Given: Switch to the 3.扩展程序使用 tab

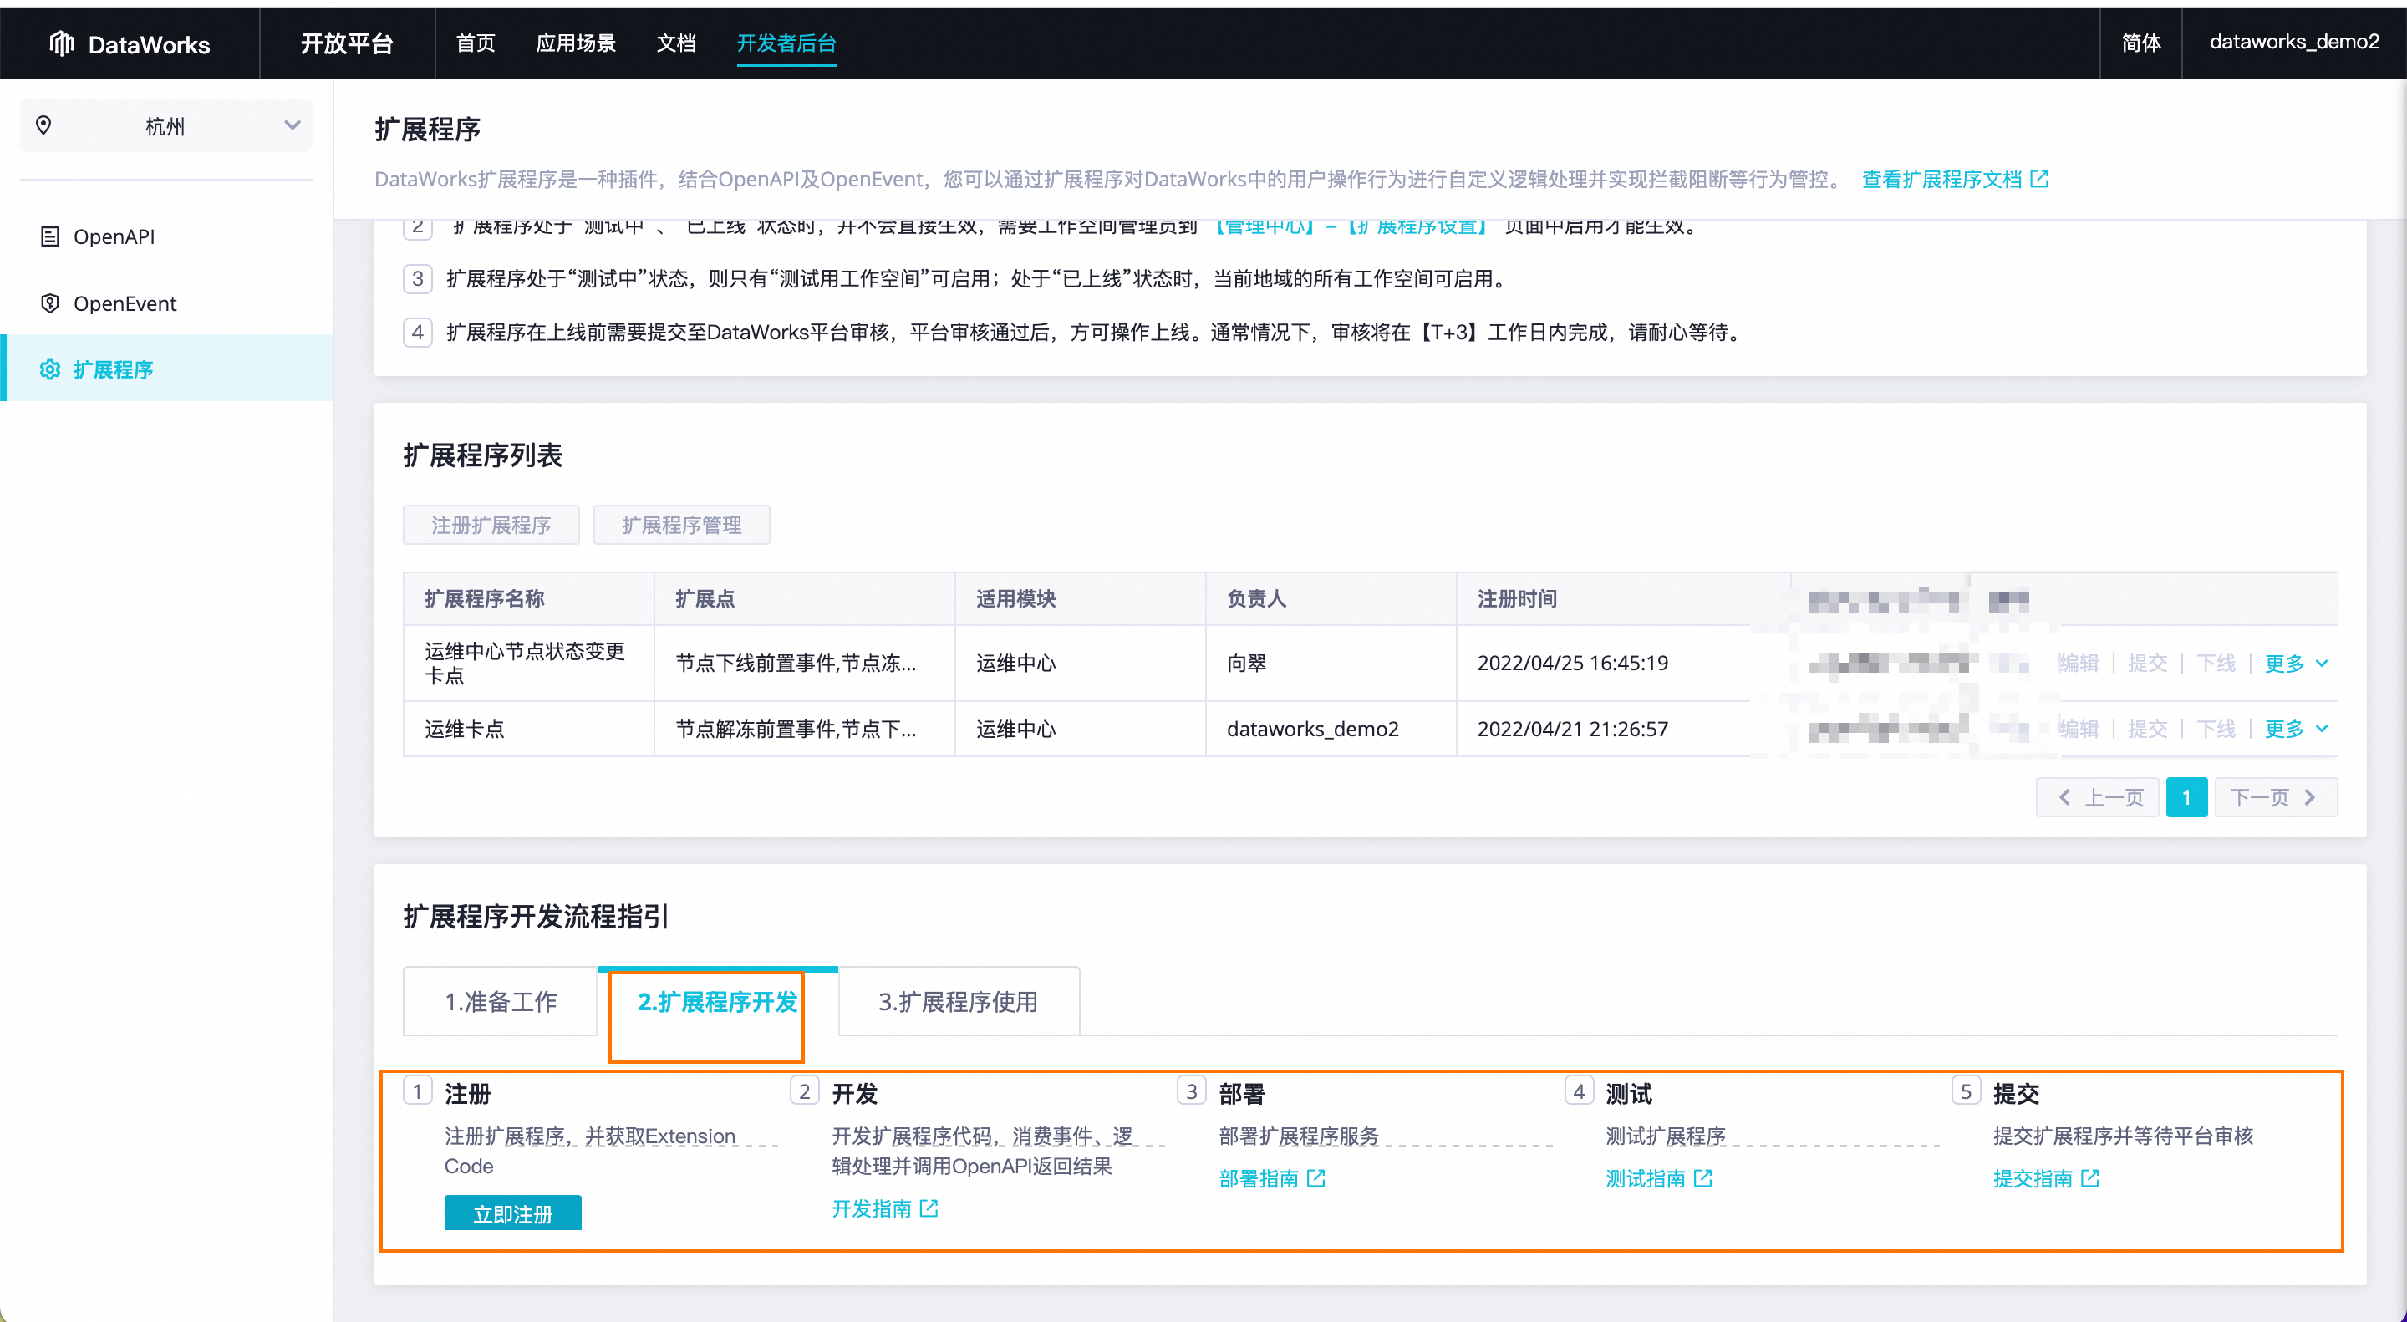Looking at the screenshot, I should tap(959, 1002).
